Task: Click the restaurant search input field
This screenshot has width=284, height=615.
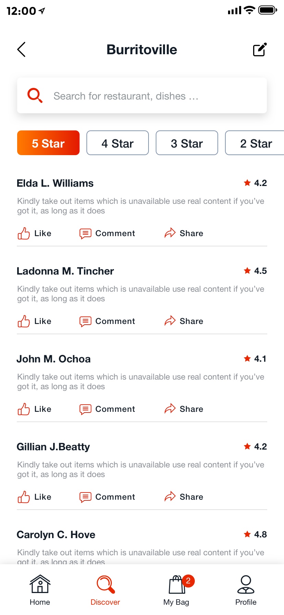Action: pos(151,96)
